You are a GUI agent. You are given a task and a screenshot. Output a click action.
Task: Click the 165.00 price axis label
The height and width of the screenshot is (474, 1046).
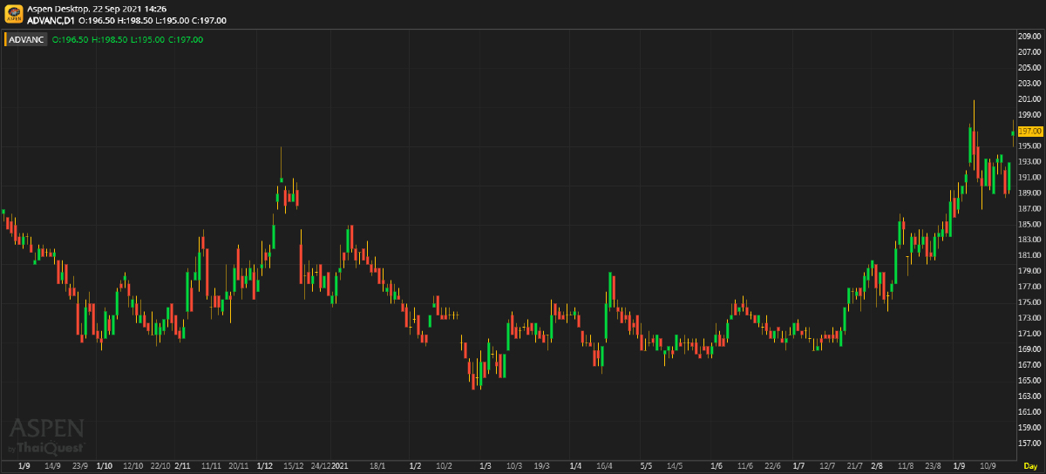[1030, 381]
